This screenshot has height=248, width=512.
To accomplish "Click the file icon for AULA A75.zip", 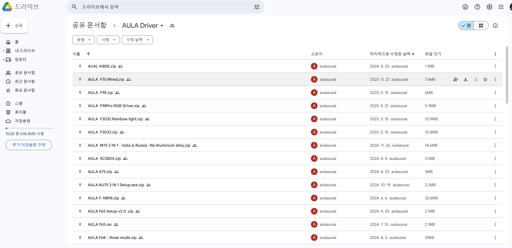I will click(x=80, y=172).
